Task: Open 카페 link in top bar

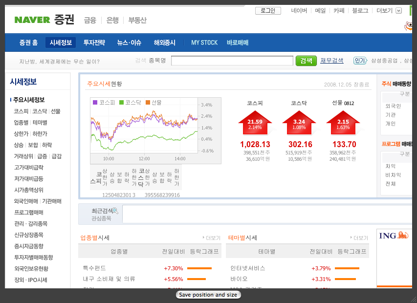Action: 339,11
